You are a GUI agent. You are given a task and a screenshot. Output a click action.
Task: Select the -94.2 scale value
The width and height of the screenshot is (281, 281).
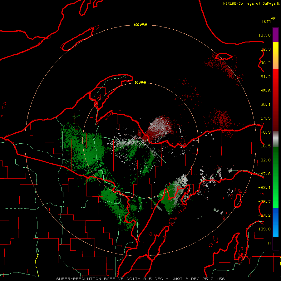264,215
